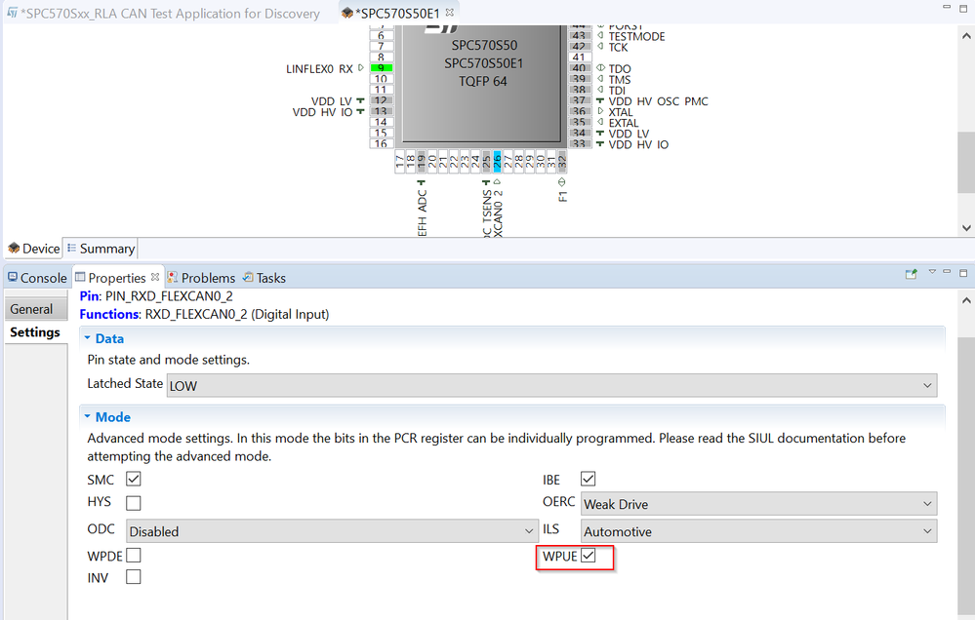
Task: Select pin 36 XTAL on chip
Action: (579, 111)
